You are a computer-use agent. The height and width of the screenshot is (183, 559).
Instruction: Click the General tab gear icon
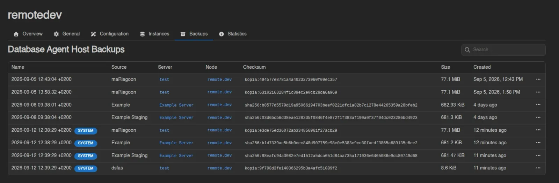[56, 34]
